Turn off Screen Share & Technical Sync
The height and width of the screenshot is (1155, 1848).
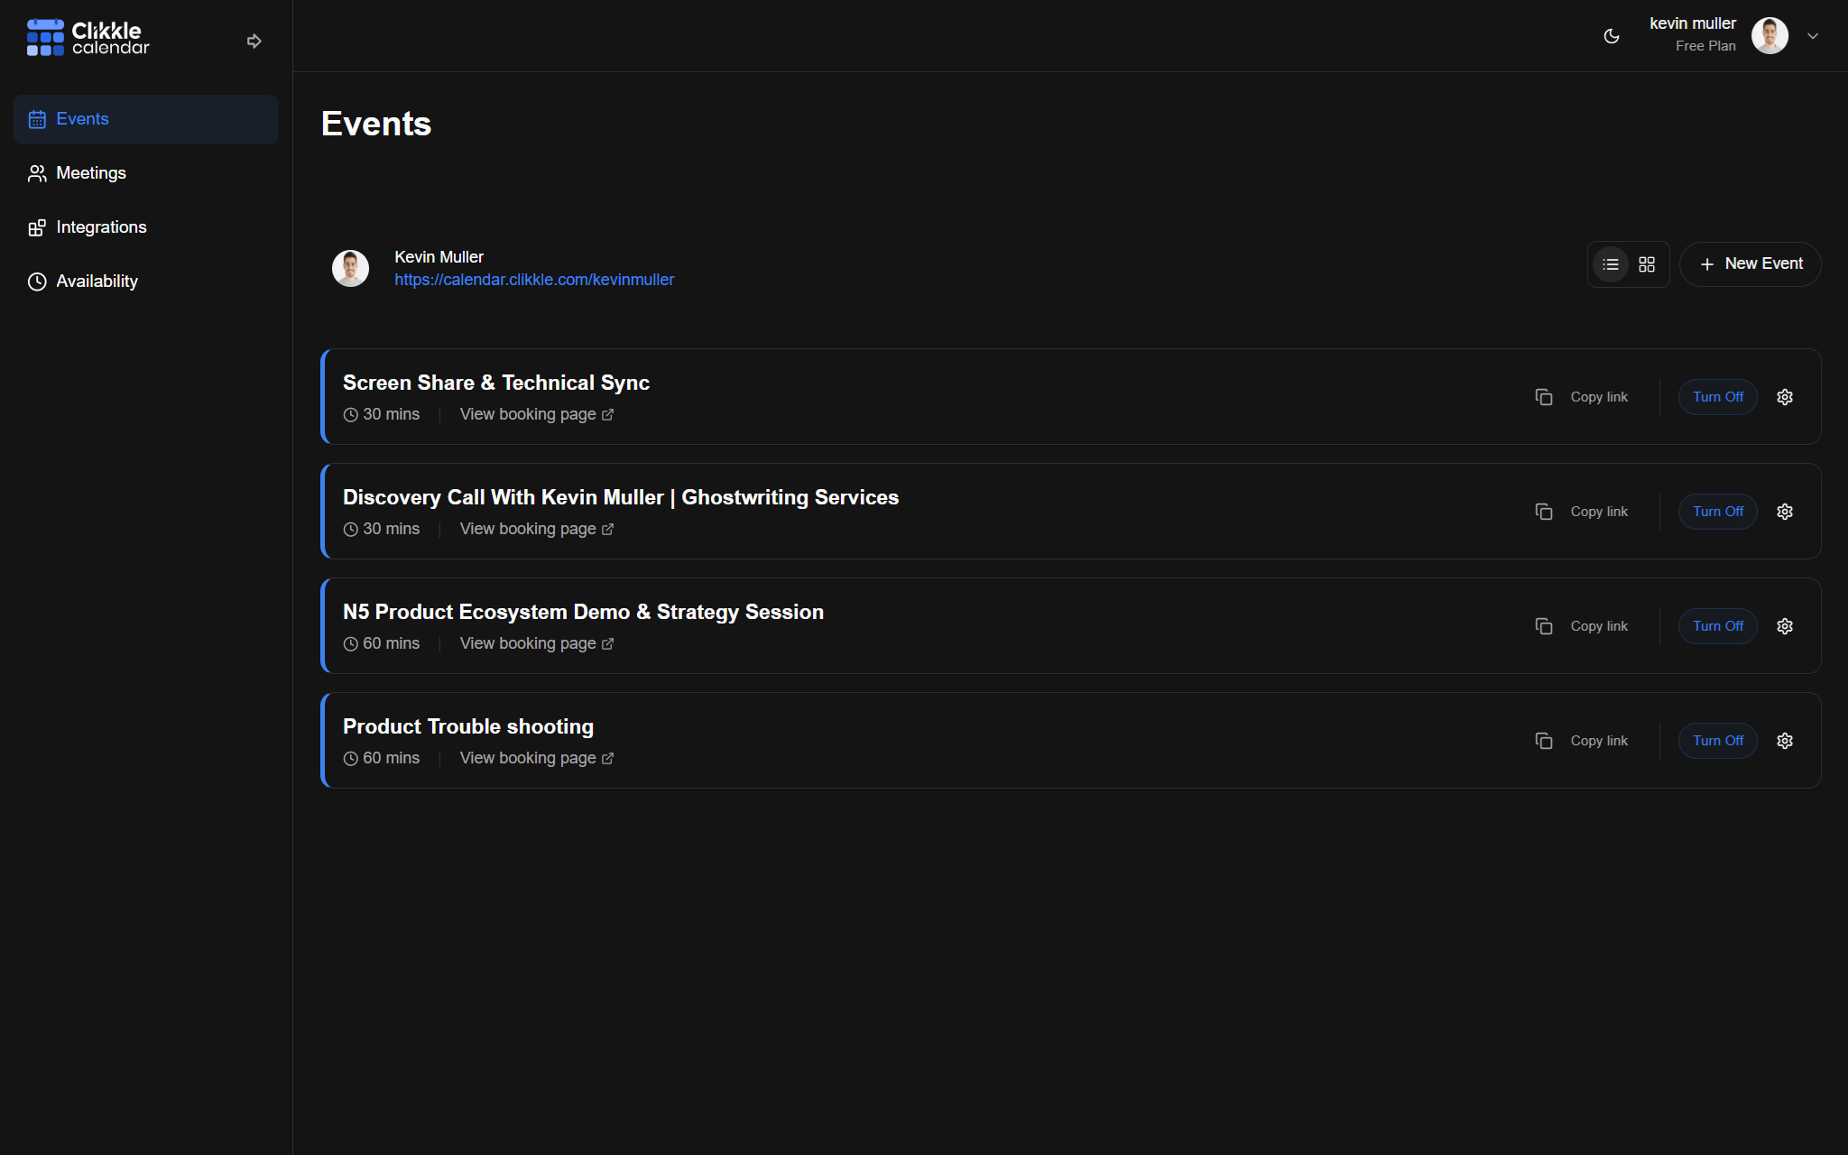(x=1717, y=397)
